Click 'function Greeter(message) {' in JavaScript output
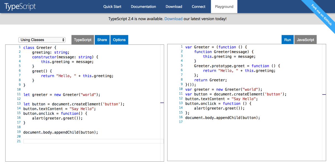Image resolution: width=335 pixels, height=168 pixels. pyautogui.click(x=224, y=52)
